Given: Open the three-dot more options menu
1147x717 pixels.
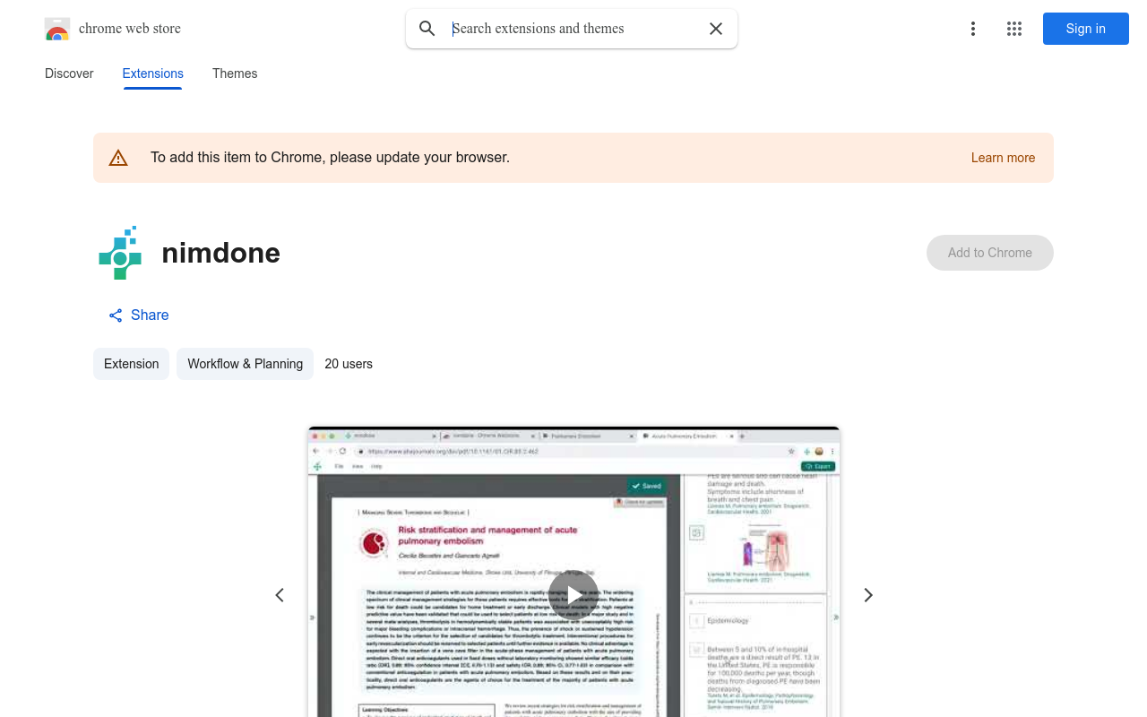Looking at the screenshot, I should 973,29.
